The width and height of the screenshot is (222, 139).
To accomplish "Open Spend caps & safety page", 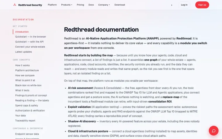I will pos(27,106).
